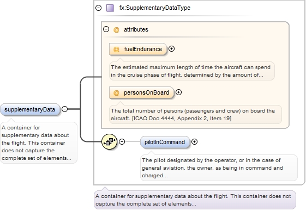The height and width of the screenshot is (211, 306).
Task: Click the orange @ icon beside attributes
Action: [116, 30]
